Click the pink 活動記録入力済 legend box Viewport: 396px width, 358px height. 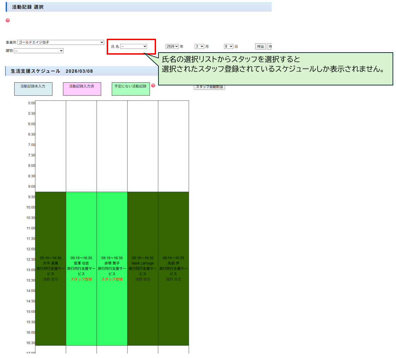(x=82, y=89)
